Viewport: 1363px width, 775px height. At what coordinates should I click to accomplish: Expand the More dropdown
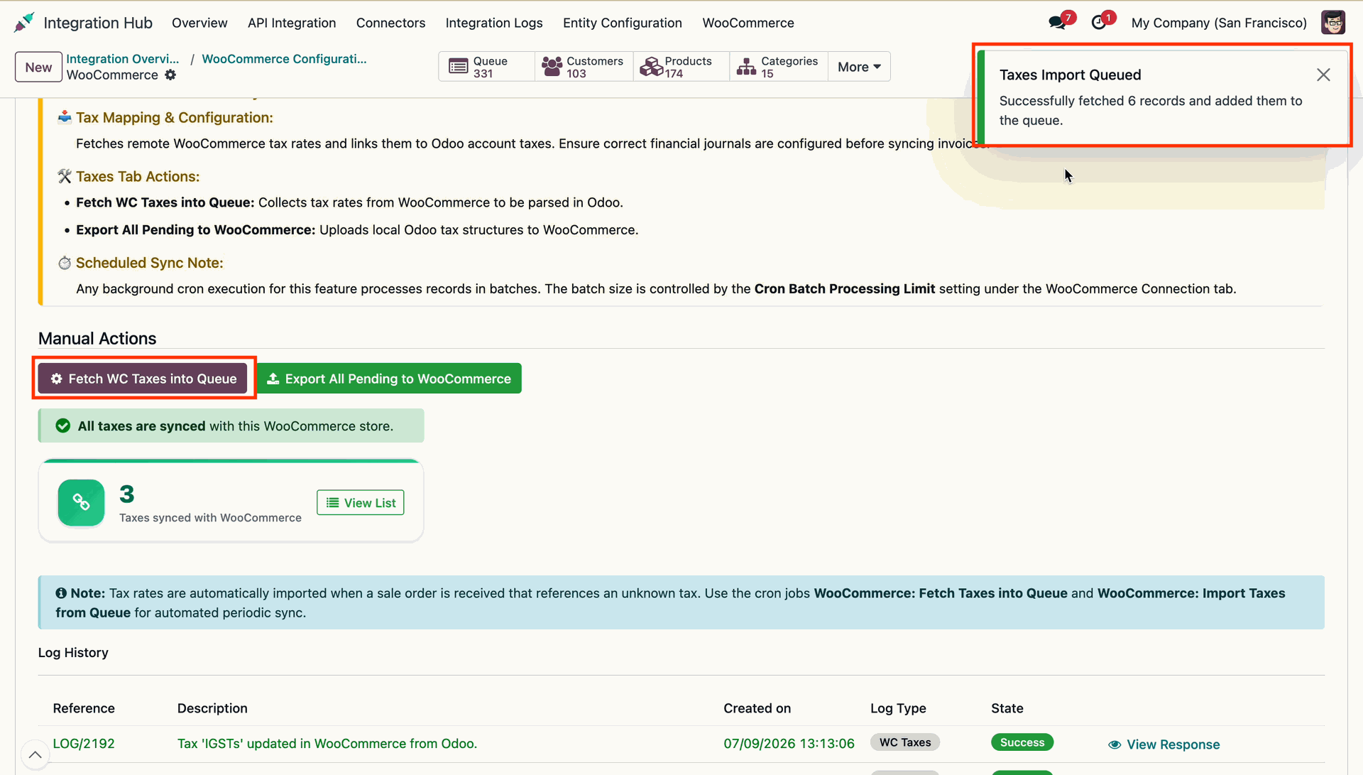859,67
